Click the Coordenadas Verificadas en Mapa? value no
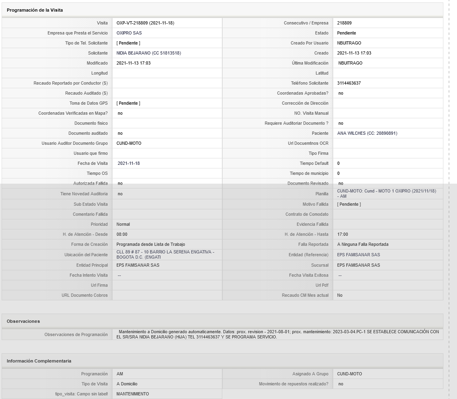Viewport: 457px width, 399px height. click(x=120, y=113)
